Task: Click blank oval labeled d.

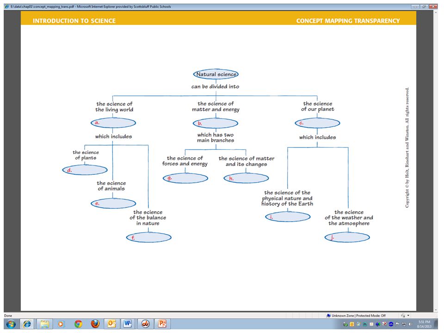Action: click(x=85, y=170)
